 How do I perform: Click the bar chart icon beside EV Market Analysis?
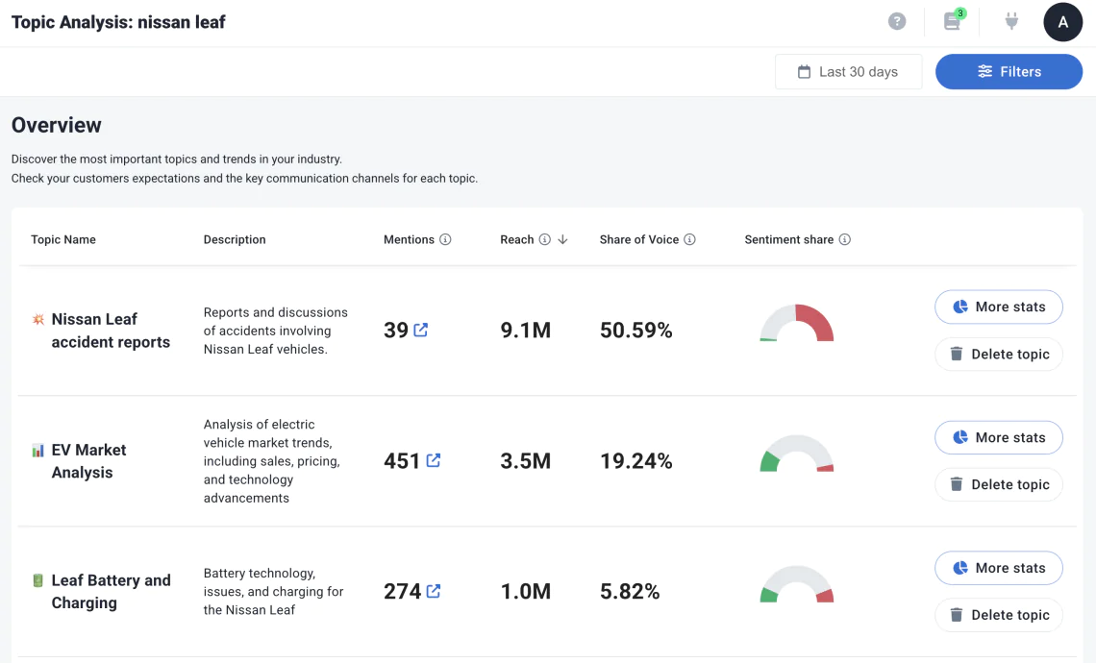pos(38,451)
